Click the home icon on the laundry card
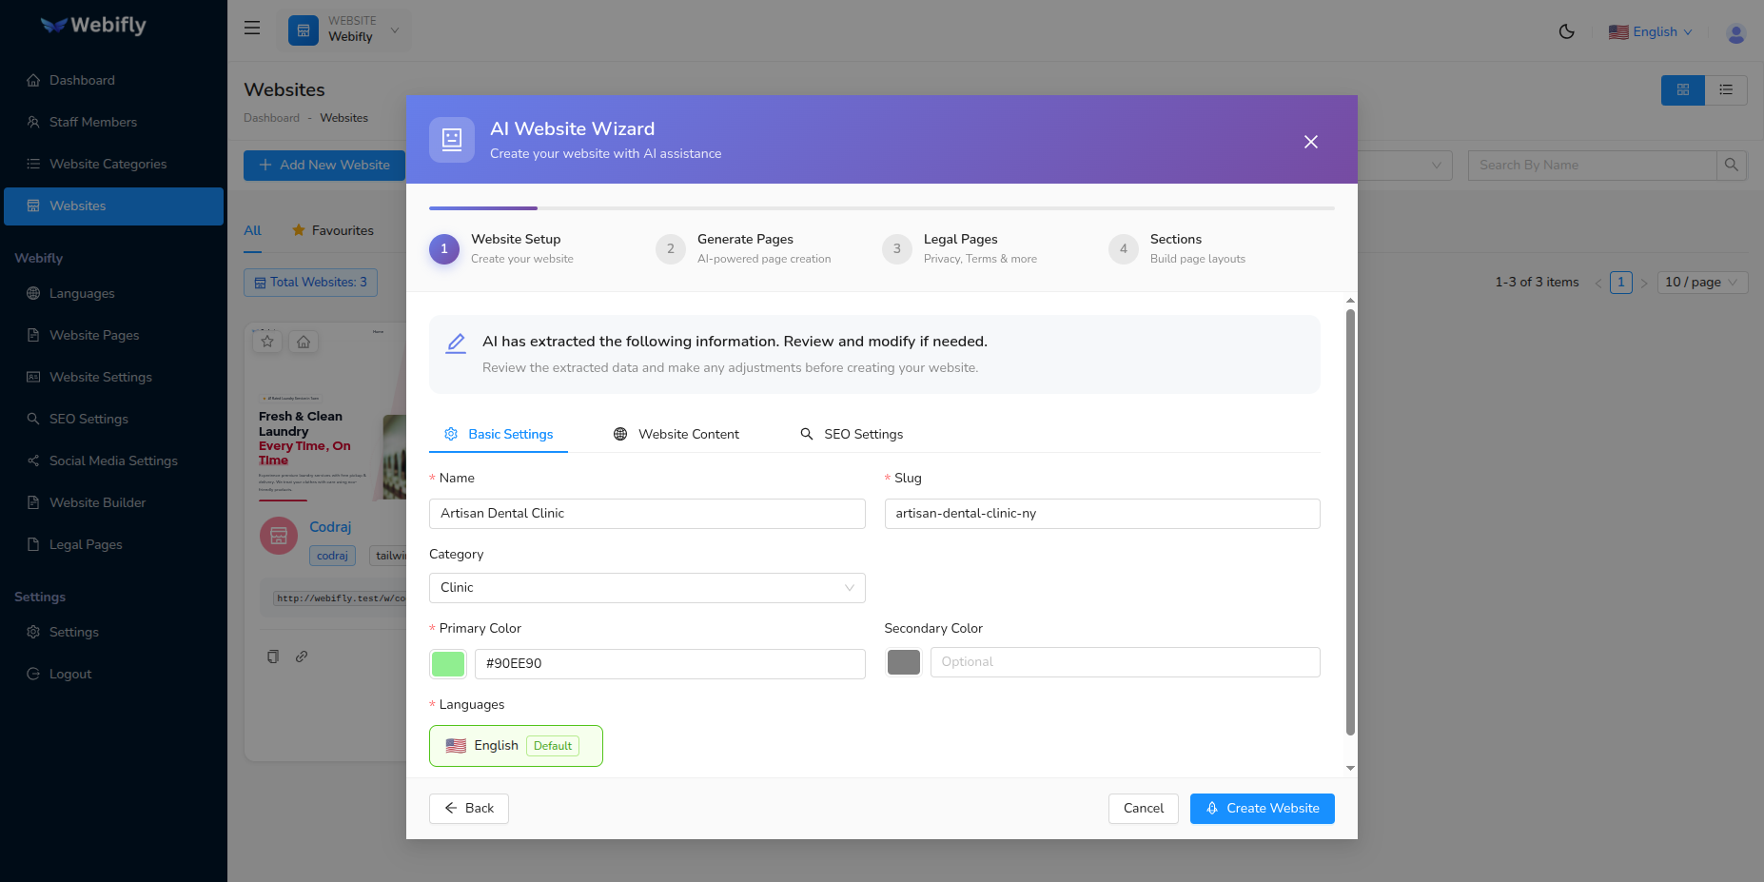1764x882 pixels. [x=303, y=341]
